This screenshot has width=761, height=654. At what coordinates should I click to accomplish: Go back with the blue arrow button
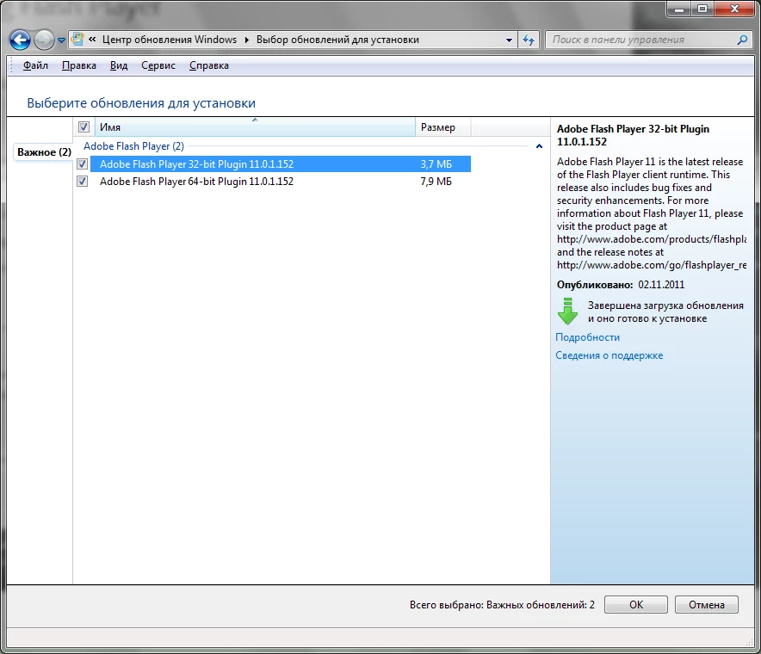[20, 40]
